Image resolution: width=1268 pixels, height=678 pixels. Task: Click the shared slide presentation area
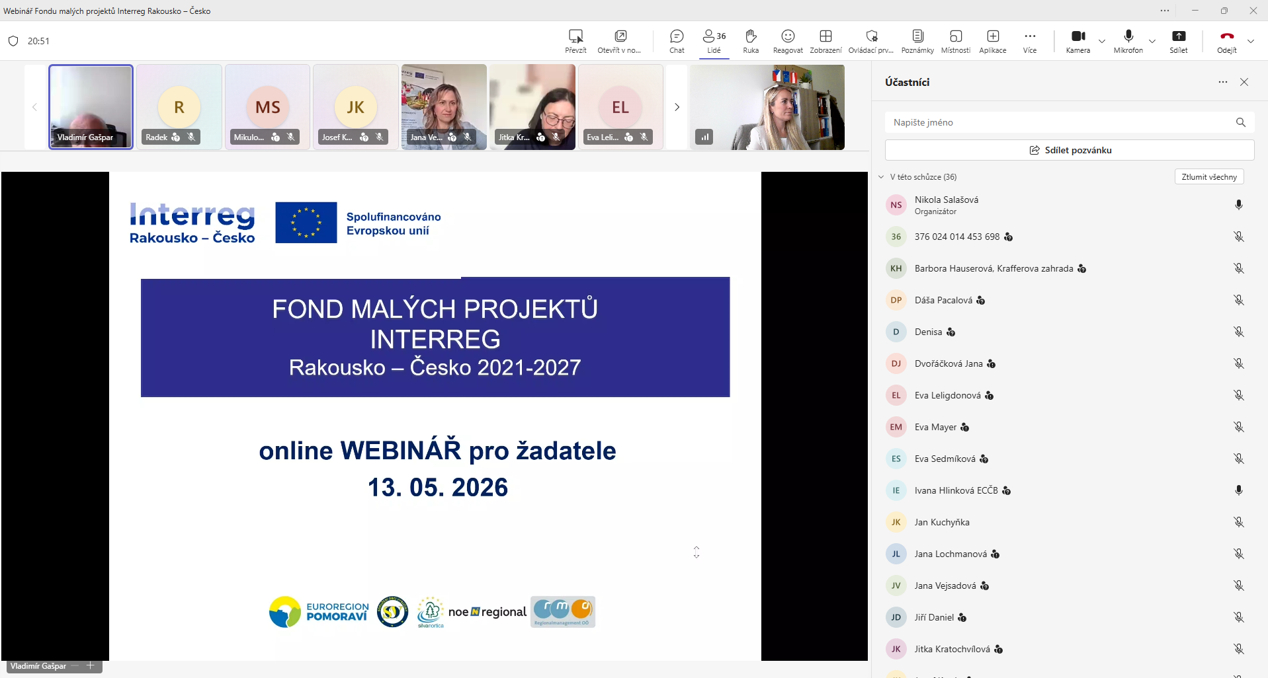[x=435, y=416]
